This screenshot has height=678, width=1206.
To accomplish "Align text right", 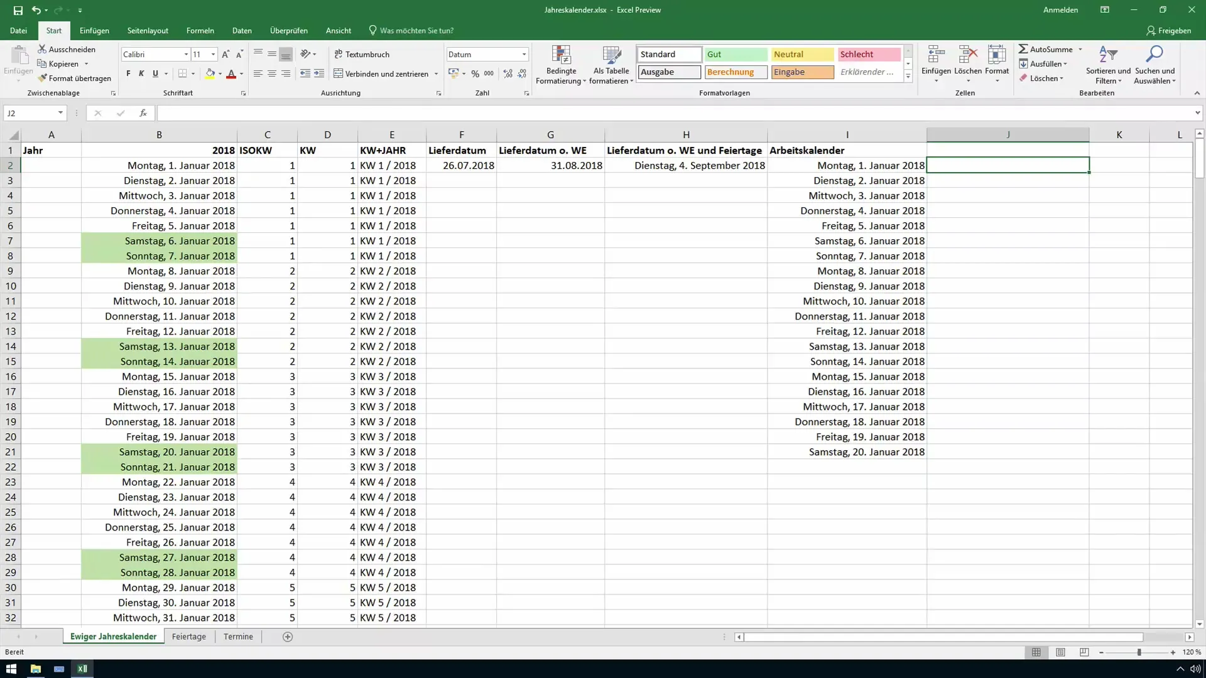I will (286, 73).
